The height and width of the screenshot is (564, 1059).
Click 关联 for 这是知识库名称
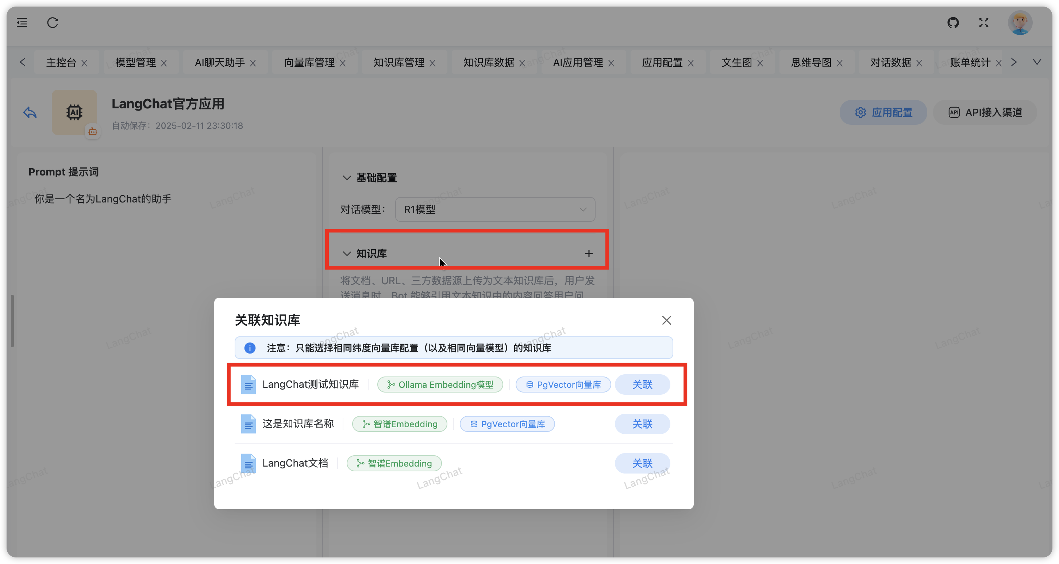pyautogui.click(x=642, y=424)
